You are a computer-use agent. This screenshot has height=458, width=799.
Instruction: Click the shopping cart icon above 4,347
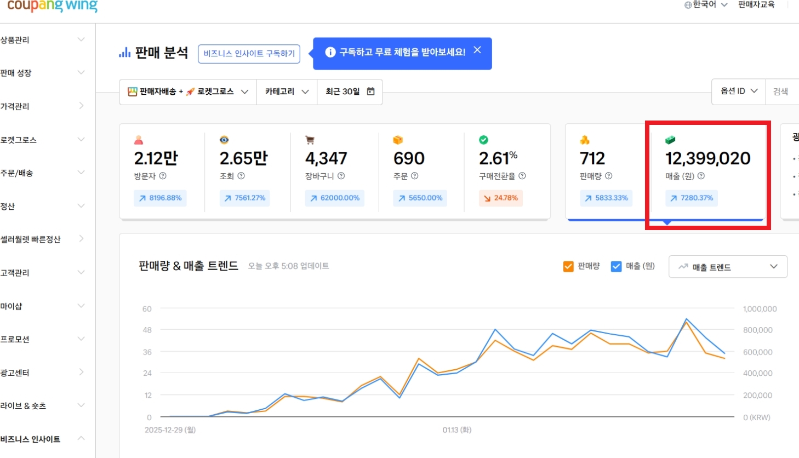(x=310, y=140)
